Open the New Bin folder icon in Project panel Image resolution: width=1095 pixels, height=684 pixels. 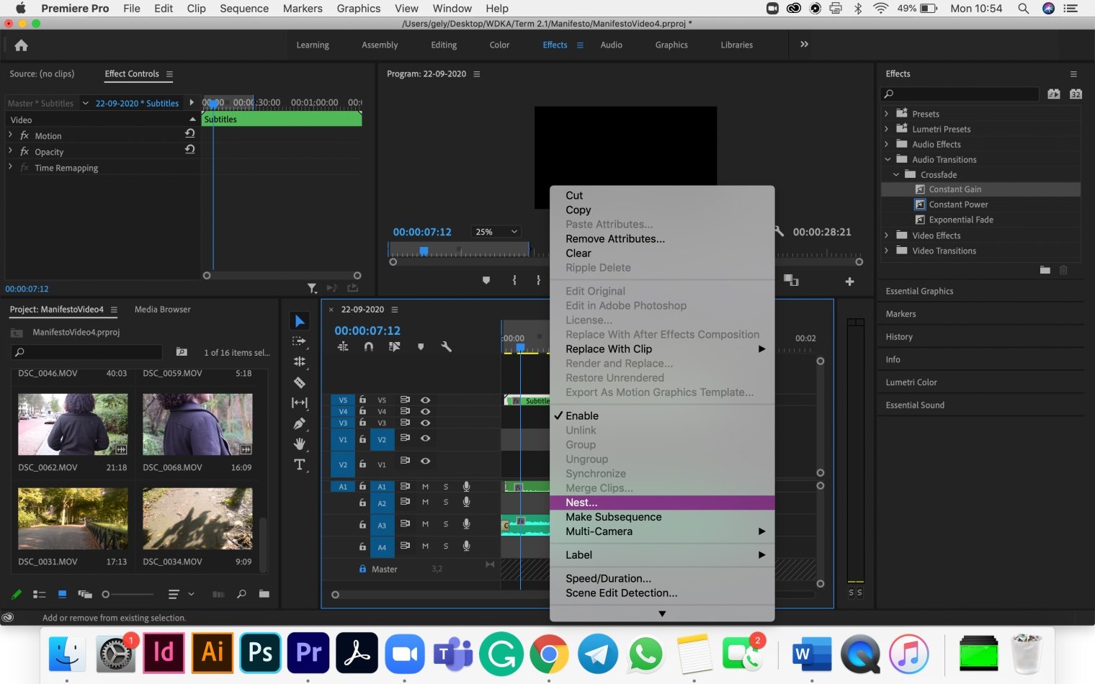pos(264,594)
